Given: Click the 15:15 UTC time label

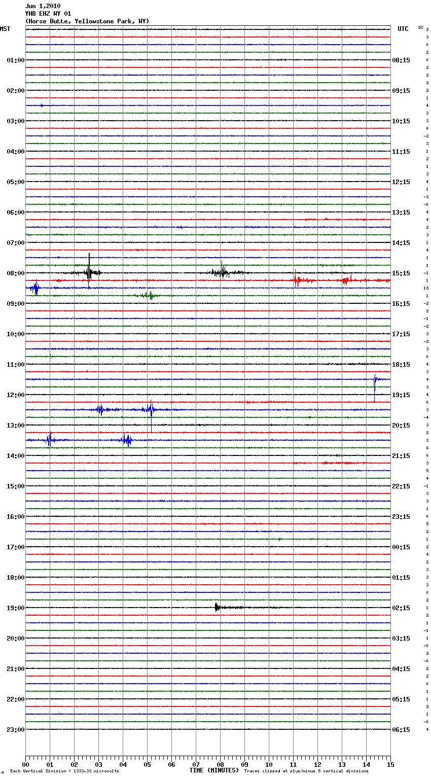Looking at the screenshot, I should point(401,273).
